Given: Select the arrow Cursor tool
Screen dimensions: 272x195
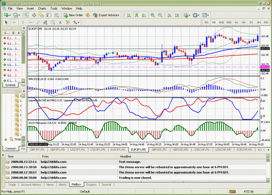Looking at the screenshot, I should 6,22.
